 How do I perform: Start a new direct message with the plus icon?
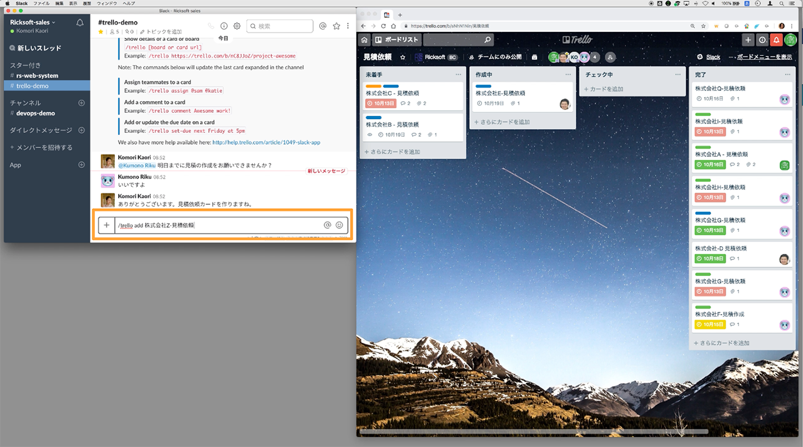pyautogui.click(x=81, y=130)
